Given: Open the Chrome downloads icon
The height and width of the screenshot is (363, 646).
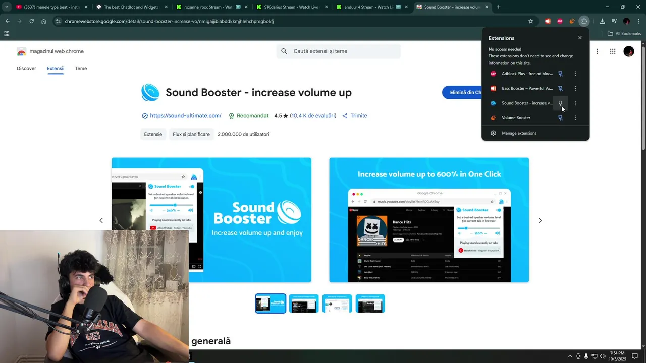Looking at the screenshot, I should (602, 21).
